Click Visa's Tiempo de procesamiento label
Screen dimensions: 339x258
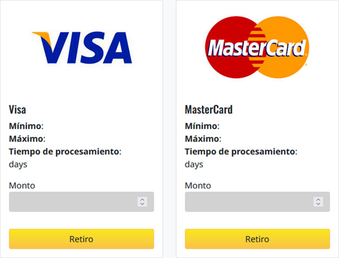(65, 152)
